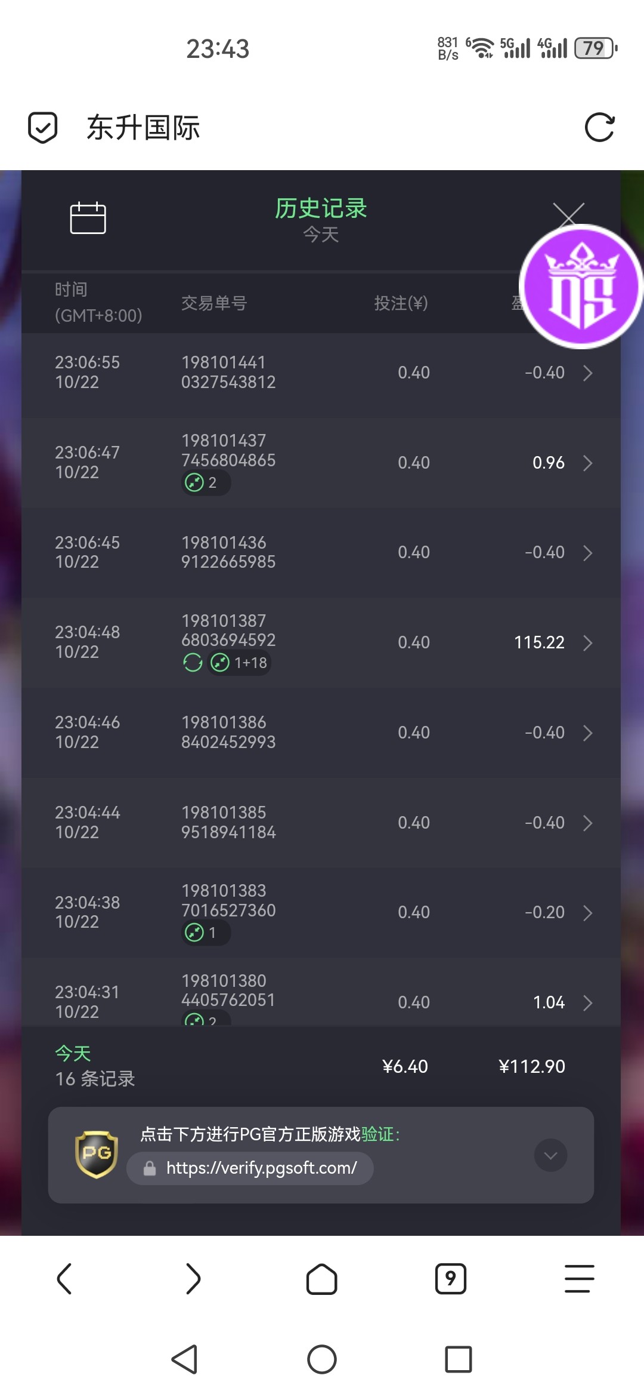Image resolution: width=644 pixels, height=1397 pixels.
Task: Tap the Android system back triangle
Action: click(184, 1359)
